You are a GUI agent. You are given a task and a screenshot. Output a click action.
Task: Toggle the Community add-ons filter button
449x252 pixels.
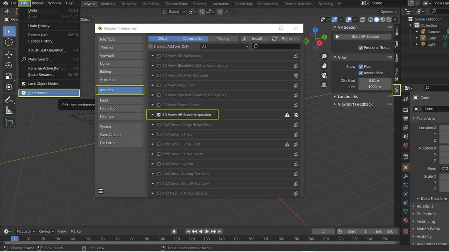pyautogui.click(x=193, y=38)
